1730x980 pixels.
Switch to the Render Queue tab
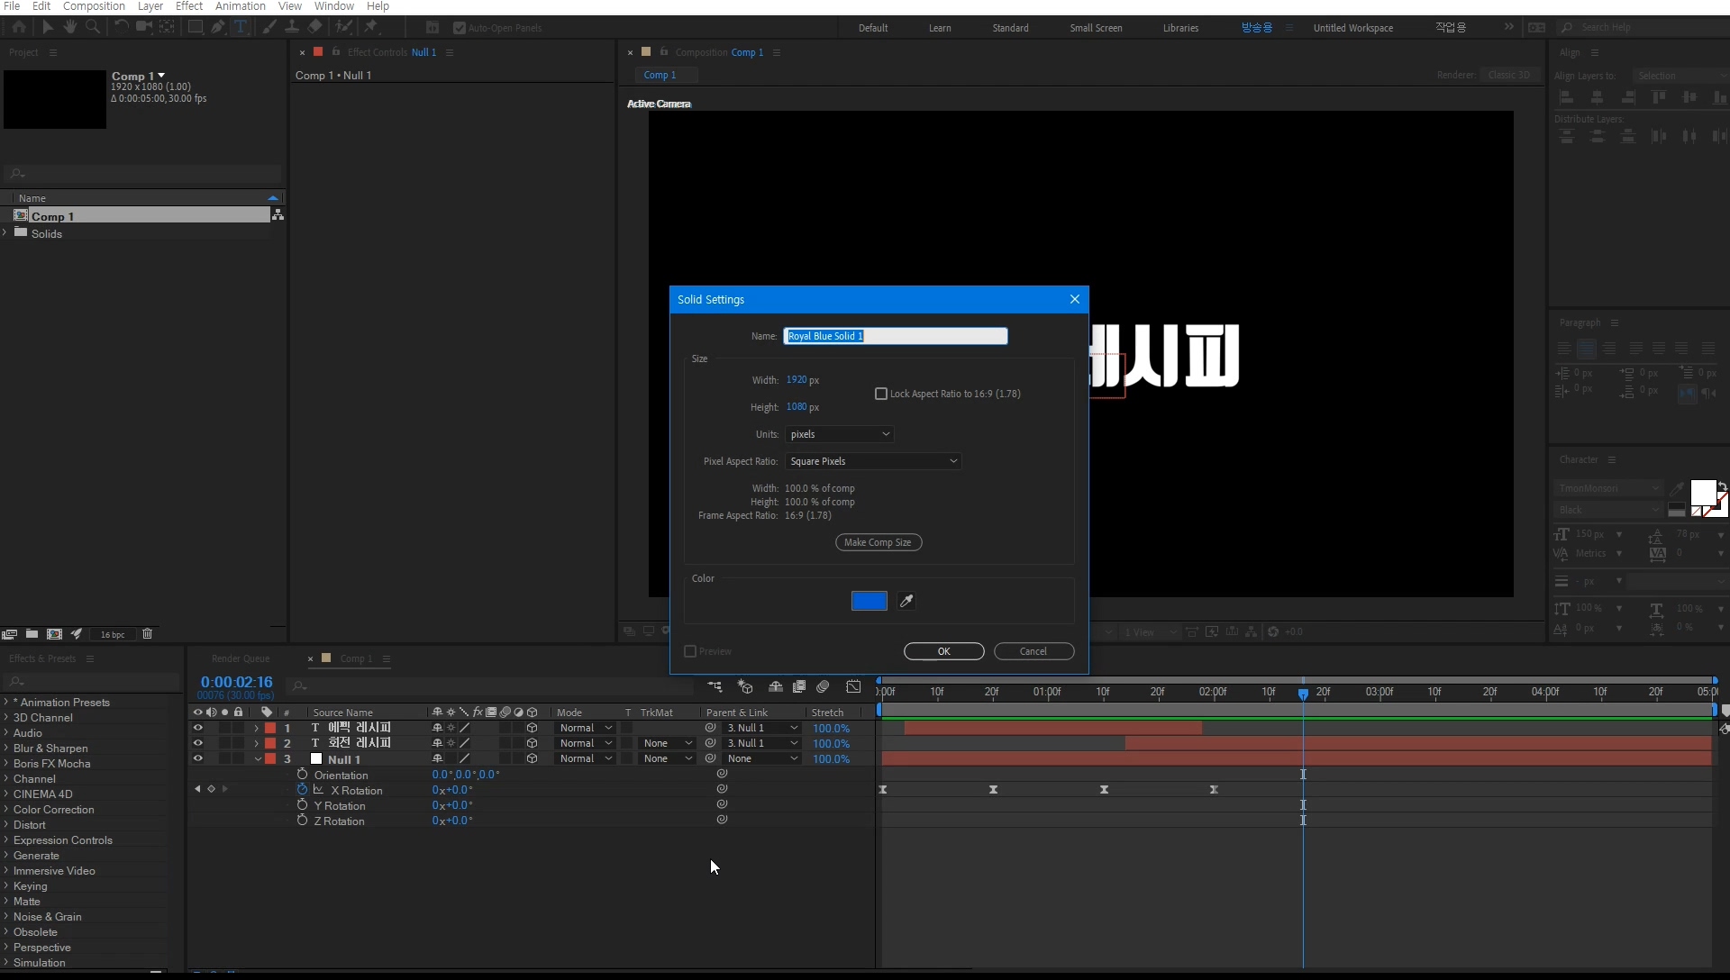241,658
